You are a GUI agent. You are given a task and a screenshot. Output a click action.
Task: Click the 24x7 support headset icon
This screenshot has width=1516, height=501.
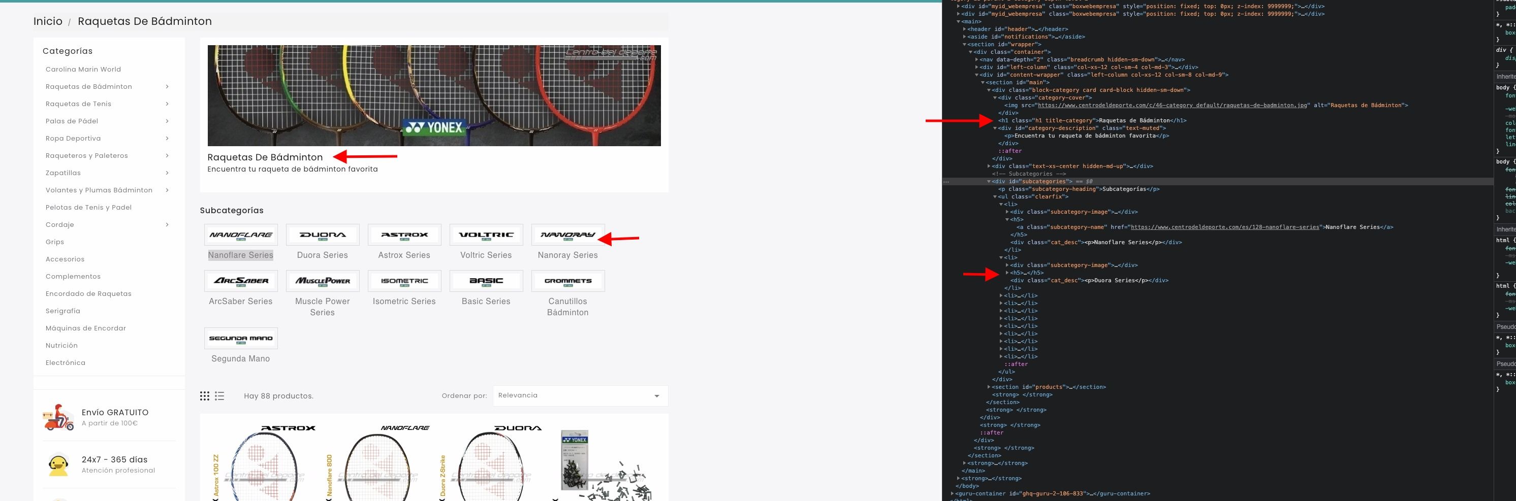(x=58, y=464)
